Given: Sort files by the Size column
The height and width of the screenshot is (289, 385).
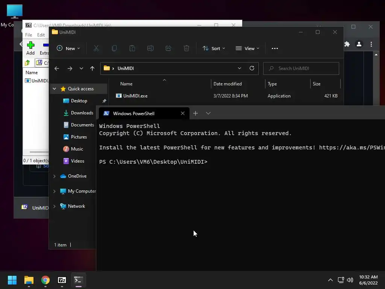Looking at the screenshot, I should (x=317, y=84).
